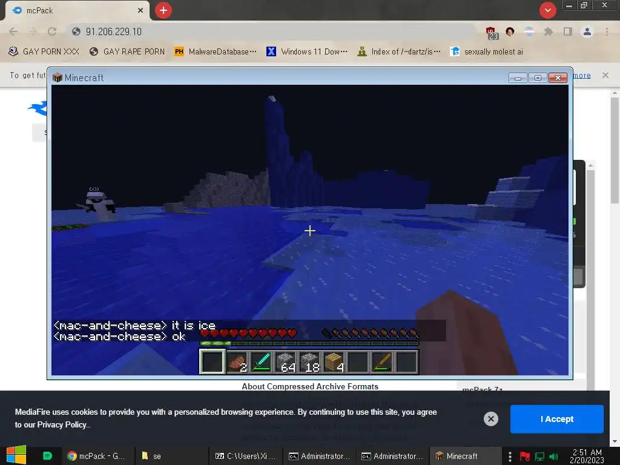Close the mcPack browser tab

click(140, 10)
